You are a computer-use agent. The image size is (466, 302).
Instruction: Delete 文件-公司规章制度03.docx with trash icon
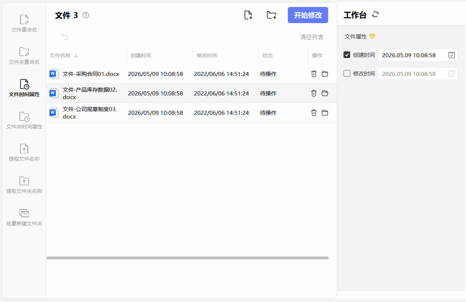pos(314,113)
